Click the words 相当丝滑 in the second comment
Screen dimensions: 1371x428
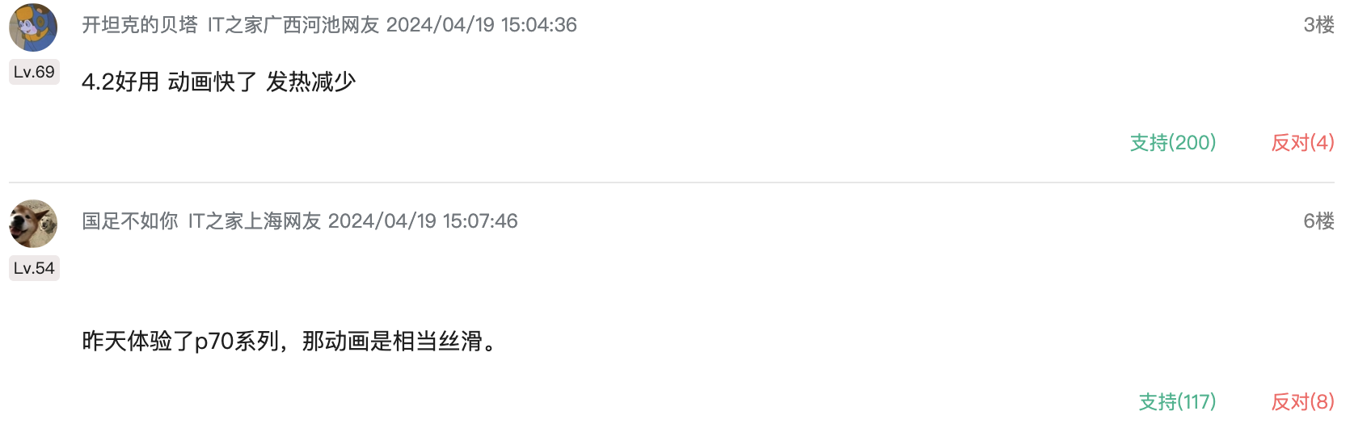[x=437, y=342]
